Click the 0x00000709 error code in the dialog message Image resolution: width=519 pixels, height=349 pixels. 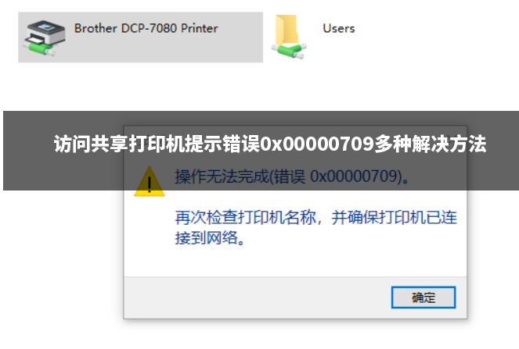[x=356, y=176]
